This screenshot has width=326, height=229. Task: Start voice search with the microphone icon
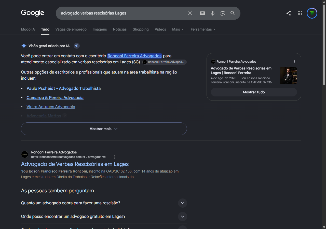[x=213, y=13]
